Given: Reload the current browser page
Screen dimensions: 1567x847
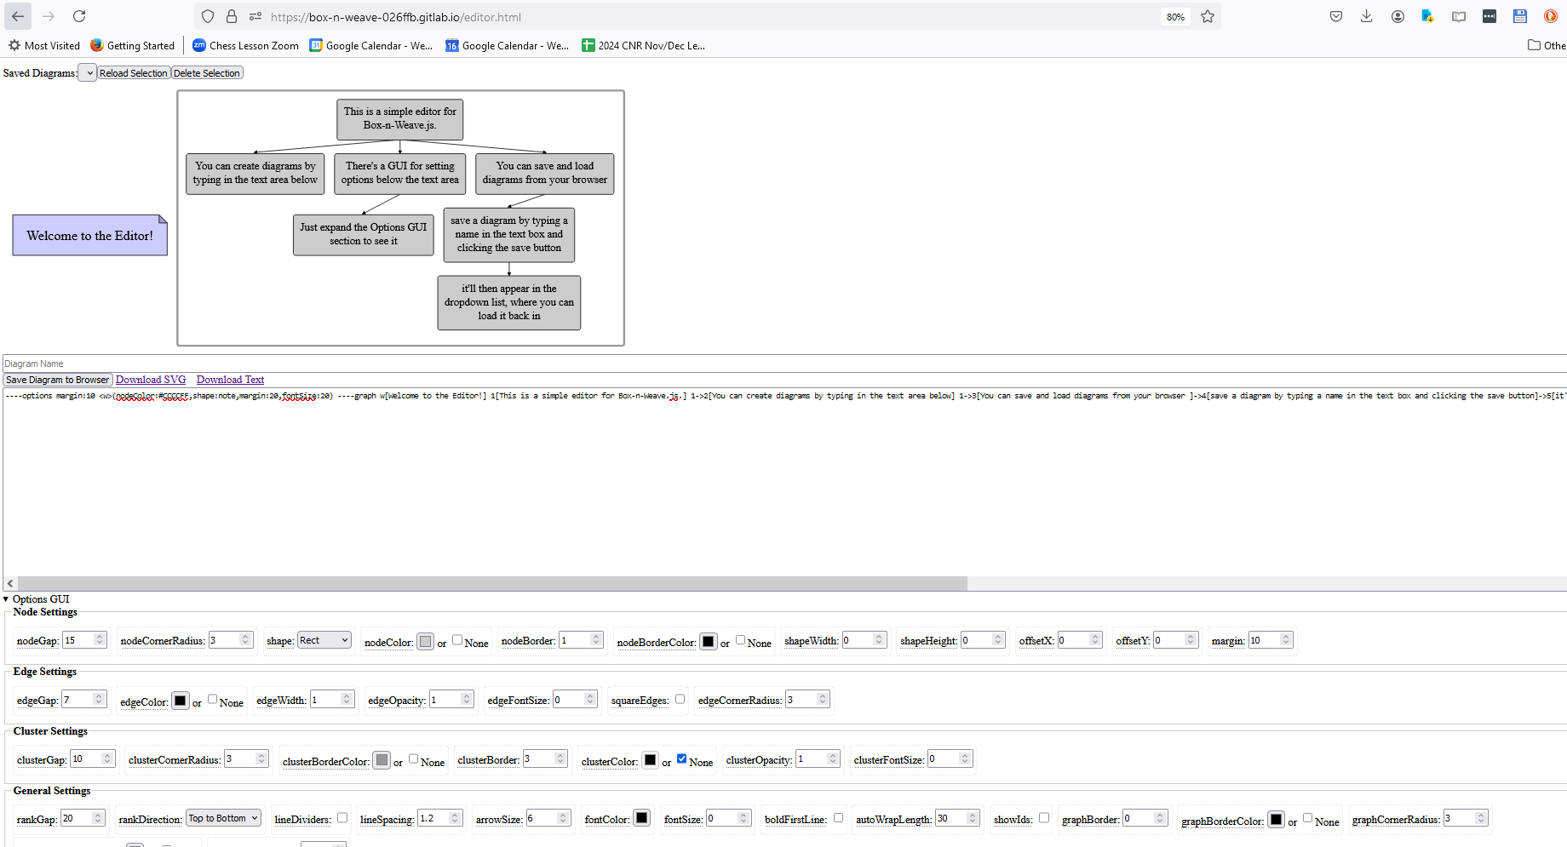Looking at the screenshot, I should [x=79, y=16].
